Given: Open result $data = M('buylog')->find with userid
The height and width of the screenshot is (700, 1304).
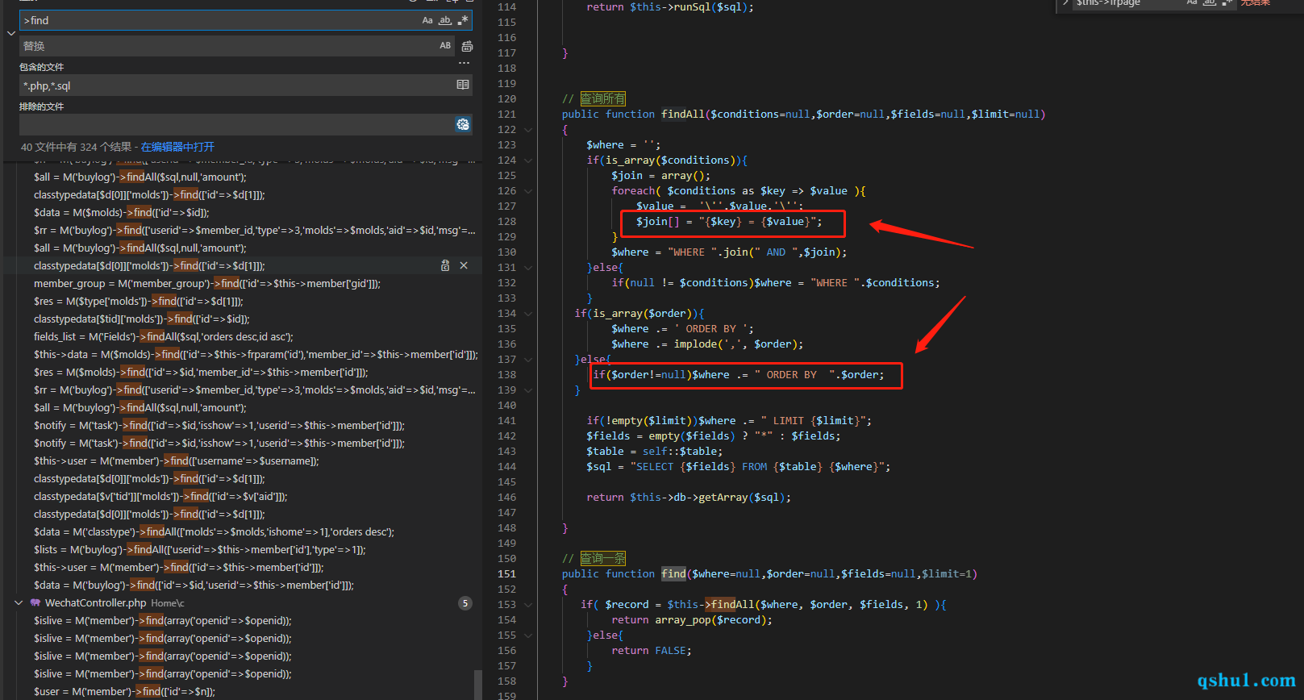Looking at the screenshot, I should tap(194, 585).
